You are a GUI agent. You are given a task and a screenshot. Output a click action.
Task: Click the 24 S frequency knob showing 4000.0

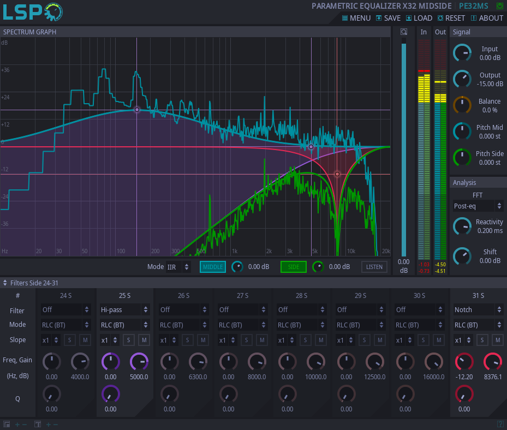coord(80,362)
